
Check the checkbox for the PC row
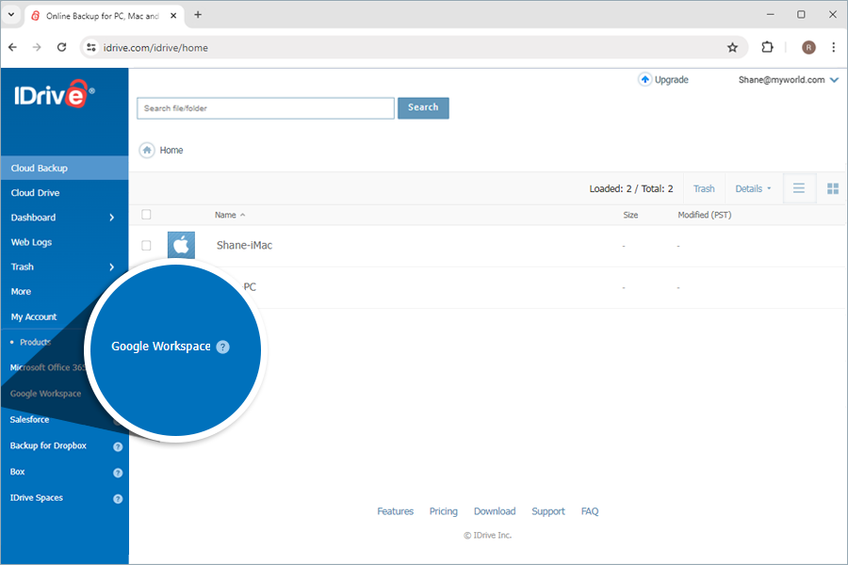pos(146,286)
